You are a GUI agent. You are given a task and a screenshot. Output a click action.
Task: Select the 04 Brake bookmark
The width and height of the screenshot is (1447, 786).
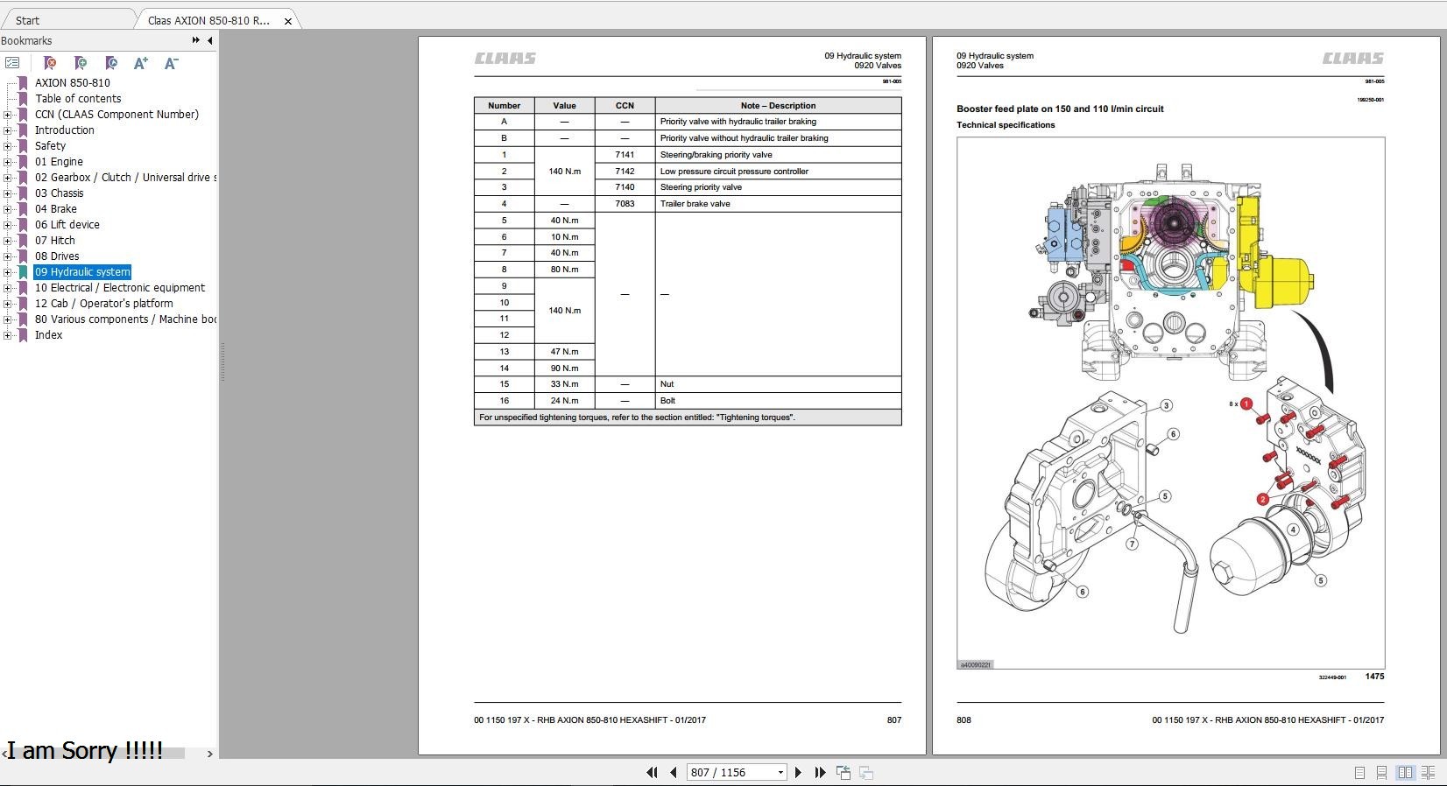55,209
